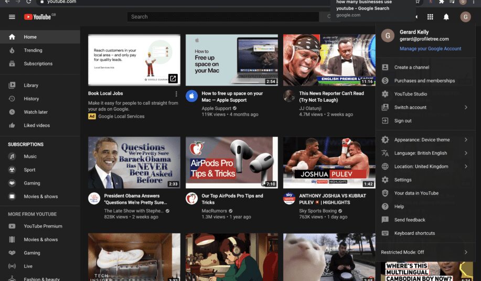
Task: Open Movies & shows under Subscriptions
Action: pyautogui.click(x=40, y=197)
